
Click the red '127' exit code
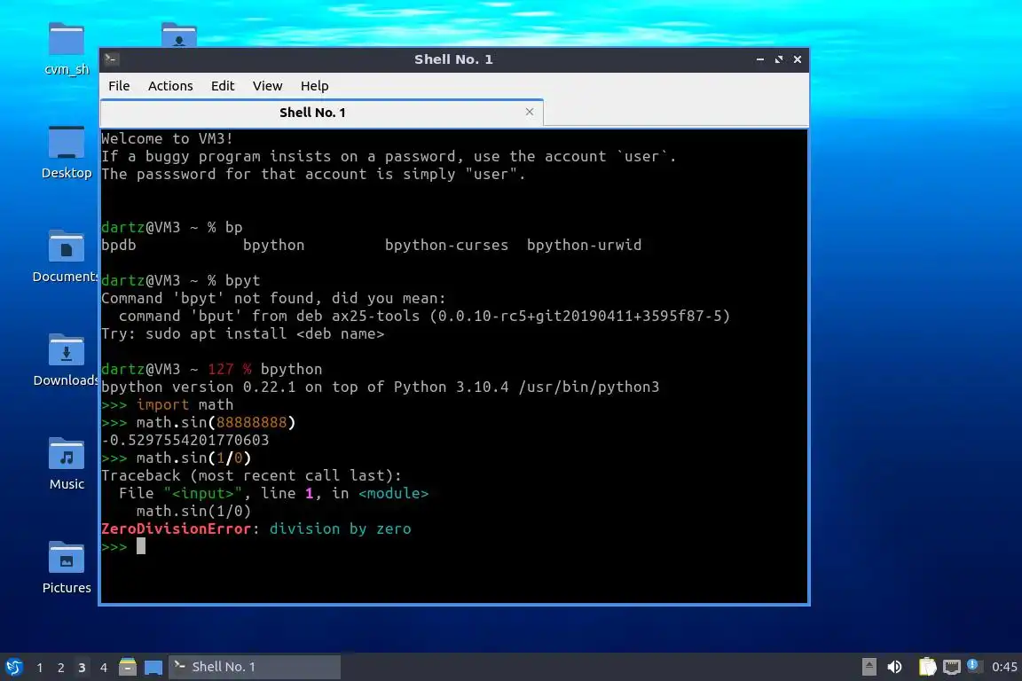click(220, 369)
